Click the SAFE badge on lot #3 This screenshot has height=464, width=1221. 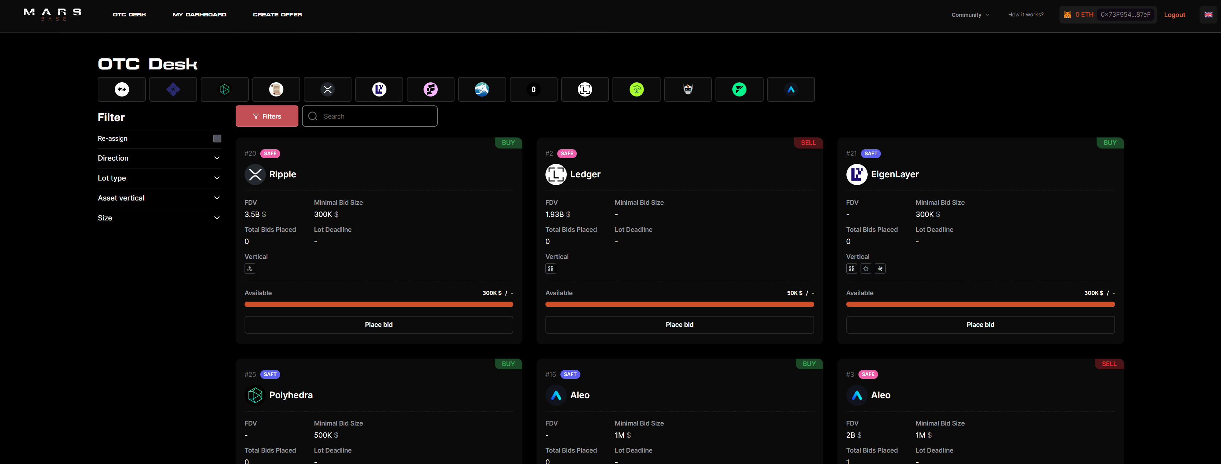click(868, 375)
